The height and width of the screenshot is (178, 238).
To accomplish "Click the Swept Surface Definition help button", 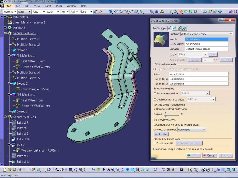I will [222, 20].
